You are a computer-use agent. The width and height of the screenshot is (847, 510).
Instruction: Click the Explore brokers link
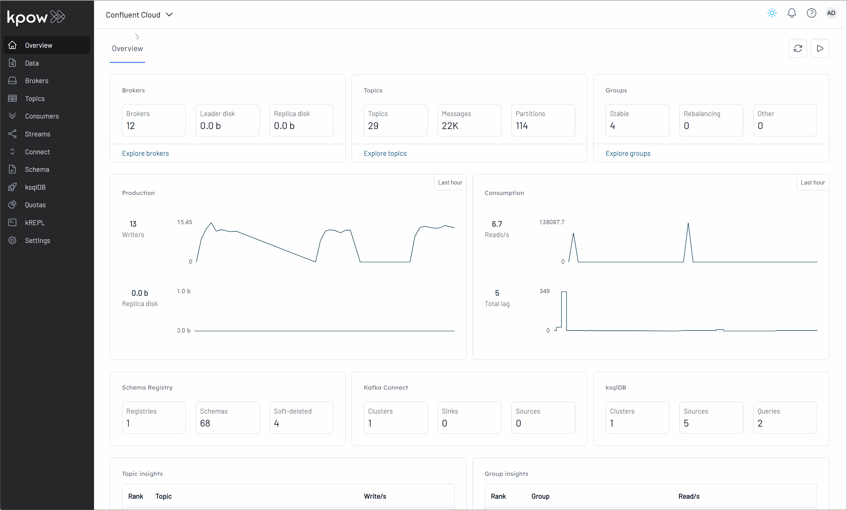pos(145,153)
